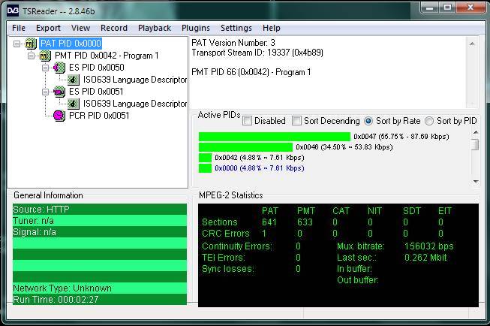
Task: Click the Active PIDs scrollbar thumb
Action: (x=476, y=144)
